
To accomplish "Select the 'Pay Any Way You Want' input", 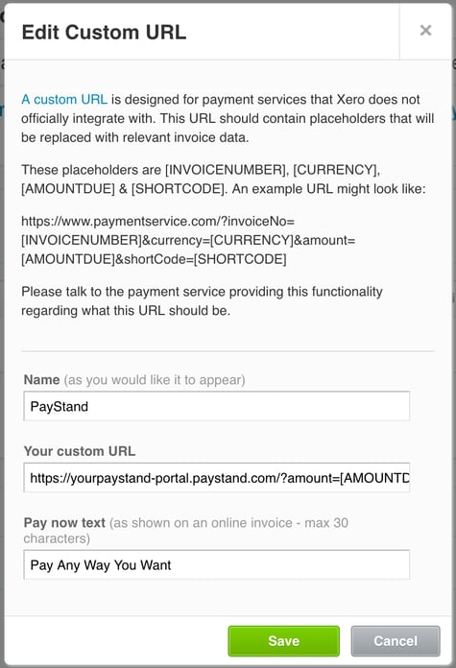I will 217,565.
